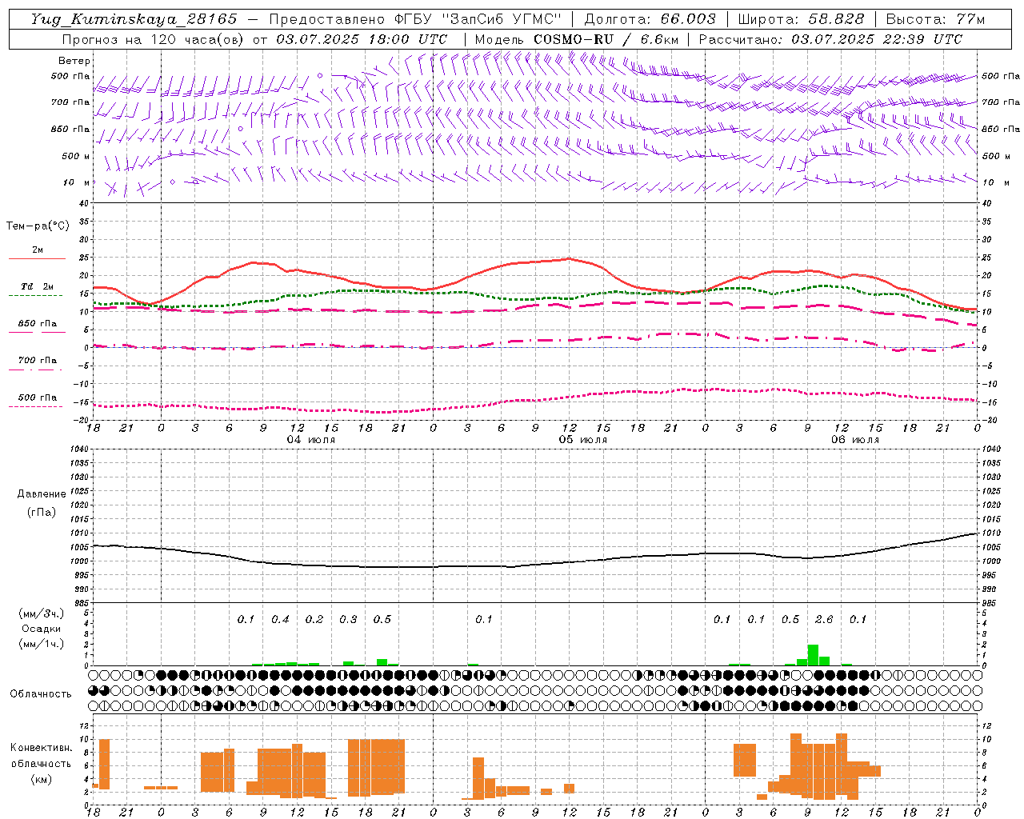Click the computed time 03.07.2025 22:39 UTC
The image size is (1024, 819).
coord(877,39)
